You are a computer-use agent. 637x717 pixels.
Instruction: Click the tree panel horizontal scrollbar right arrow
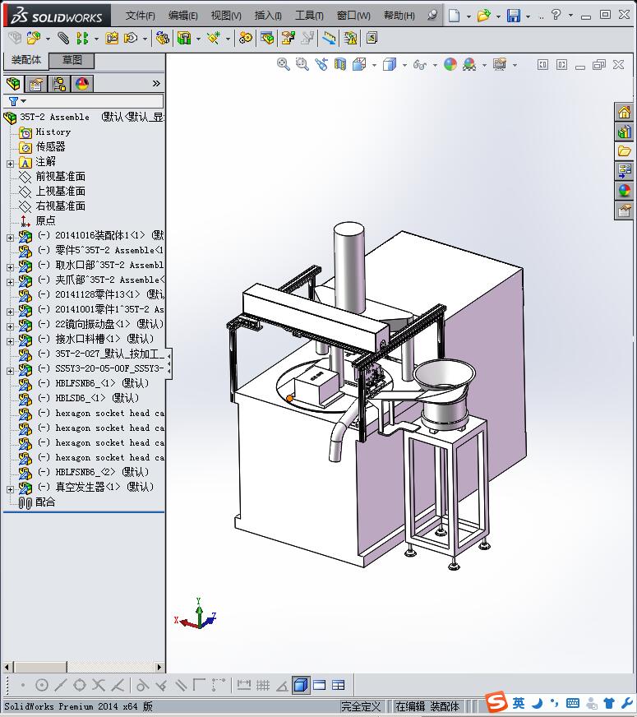tap(159, 667)
